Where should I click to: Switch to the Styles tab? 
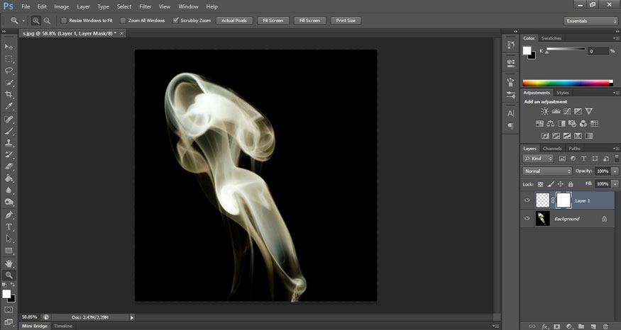(x=562, y=93)
